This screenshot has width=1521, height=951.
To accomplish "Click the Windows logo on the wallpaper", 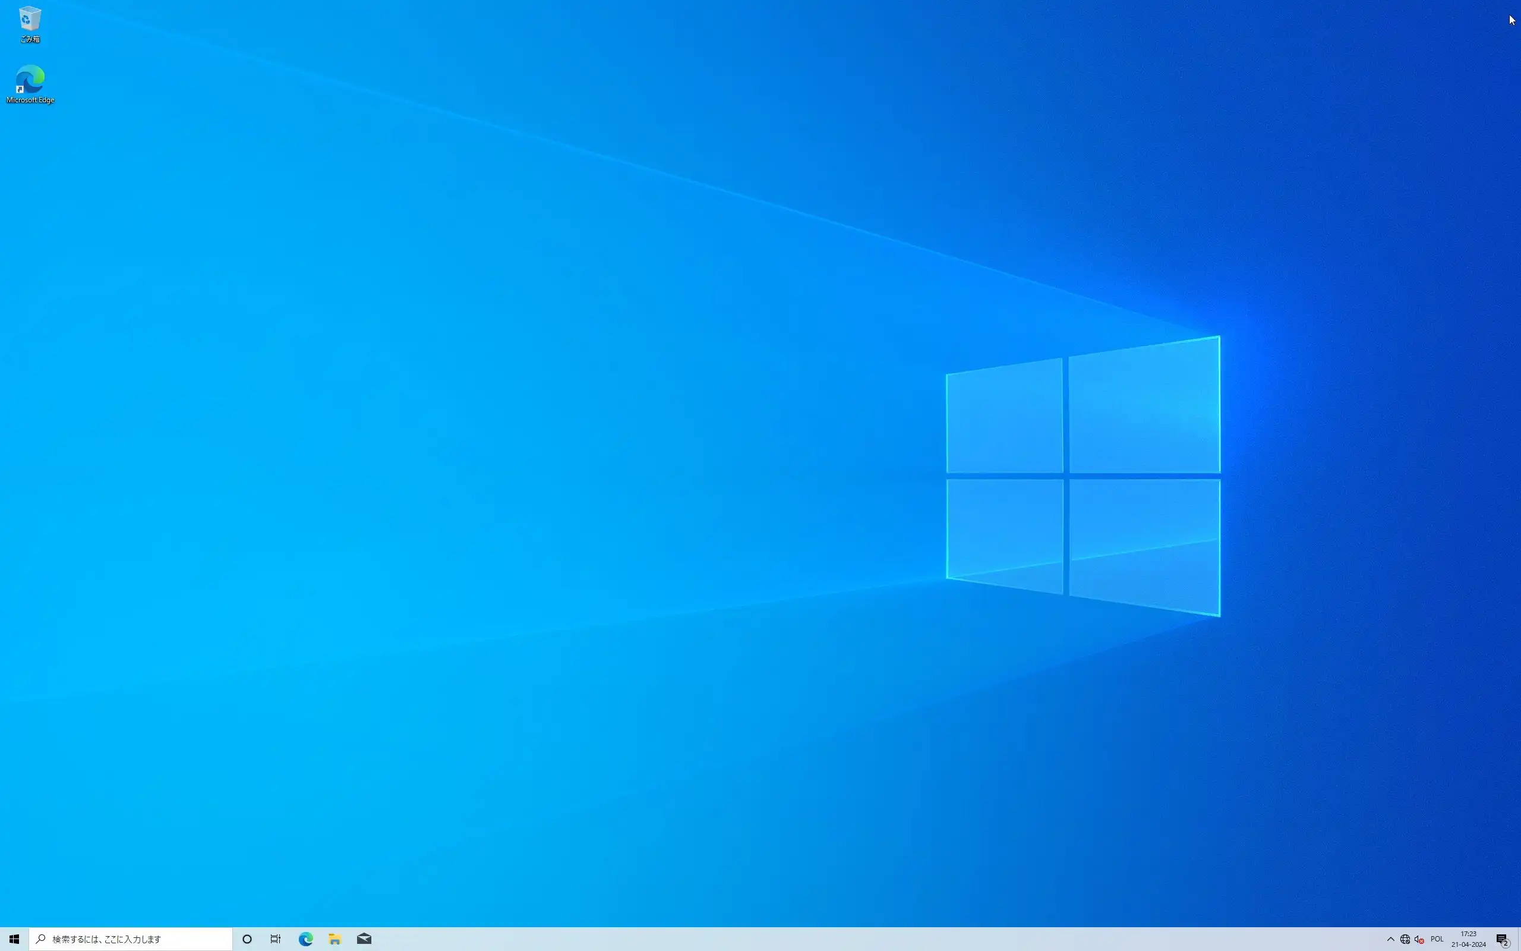I will (1083, 476).
